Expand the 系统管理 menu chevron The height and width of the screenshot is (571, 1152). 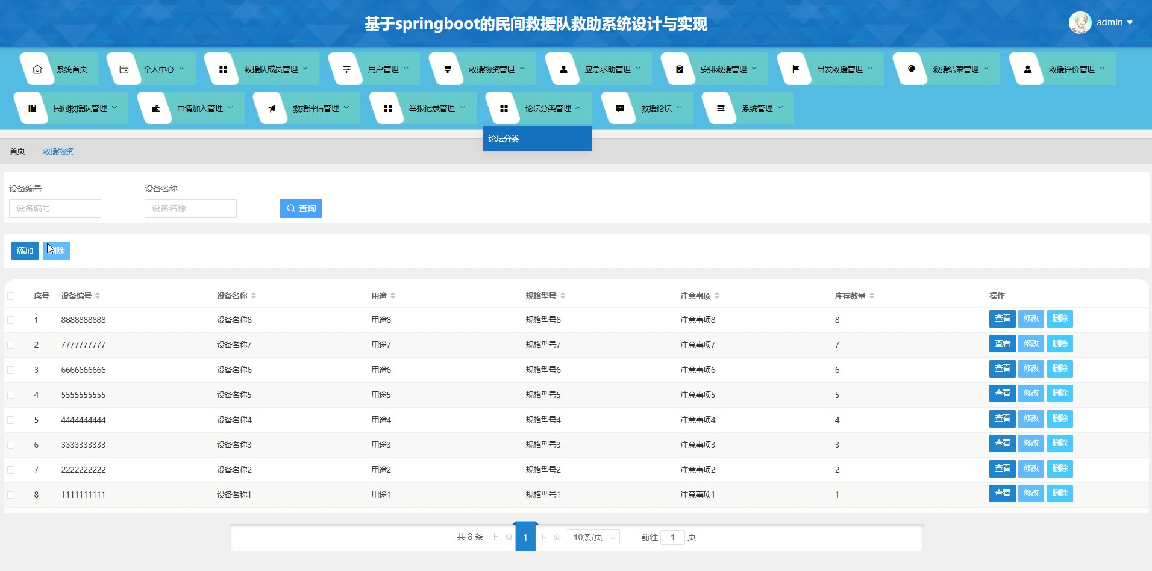[x=780, y=108]
